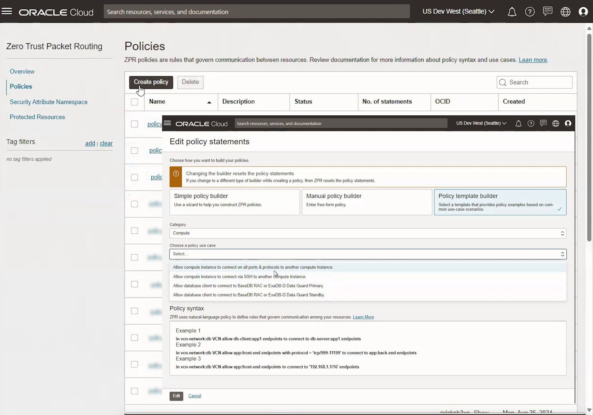593x415 pixels.
Task: Check the checkbox next to the first policy row
Action: [134, 124]
